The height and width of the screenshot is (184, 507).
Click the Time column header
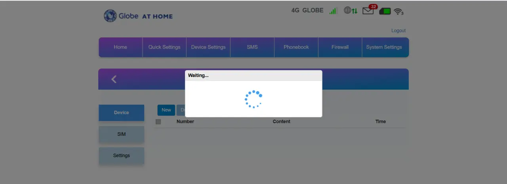click(x=381, y=122)
